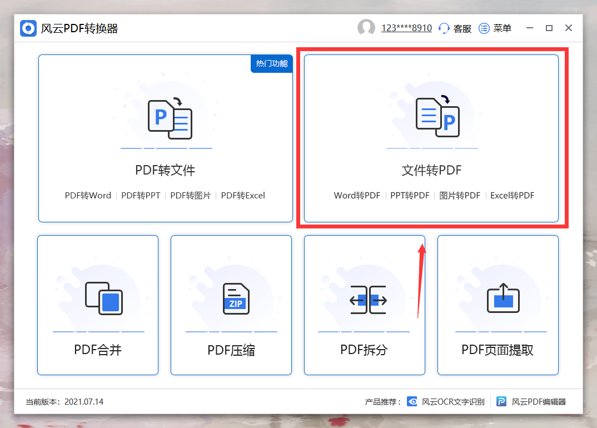
Task: Select the 文件转PDF title
Action: tap(431, 170)
